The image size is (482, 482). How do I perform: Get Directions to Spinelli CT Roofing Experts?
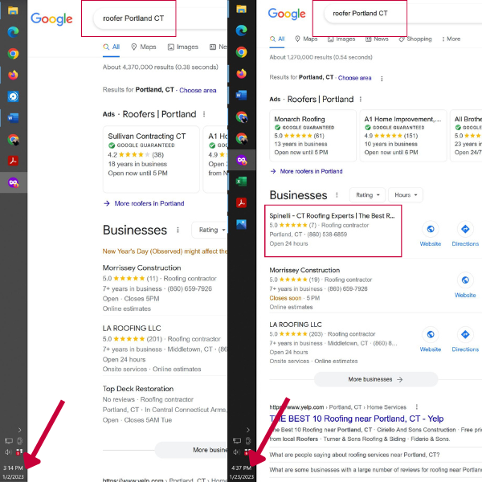[x=465, y=229]
